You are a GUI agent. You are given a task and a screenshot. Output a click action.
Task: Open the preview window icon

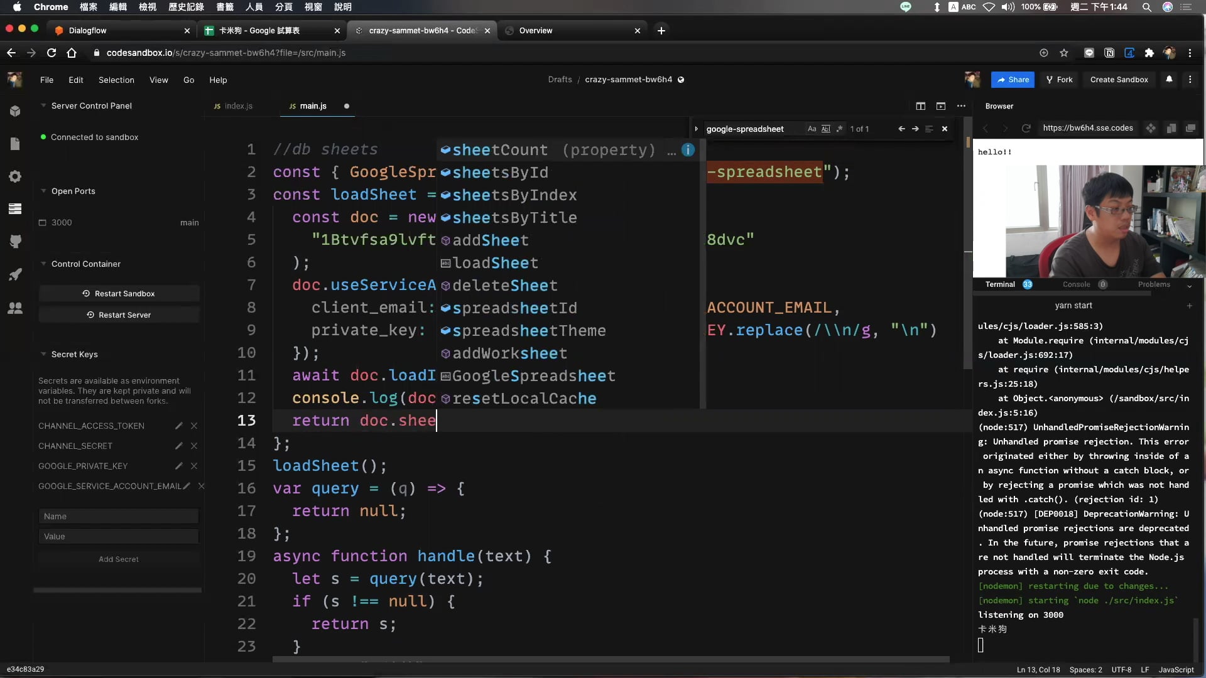pyautogui.click(x=940, y=106)
